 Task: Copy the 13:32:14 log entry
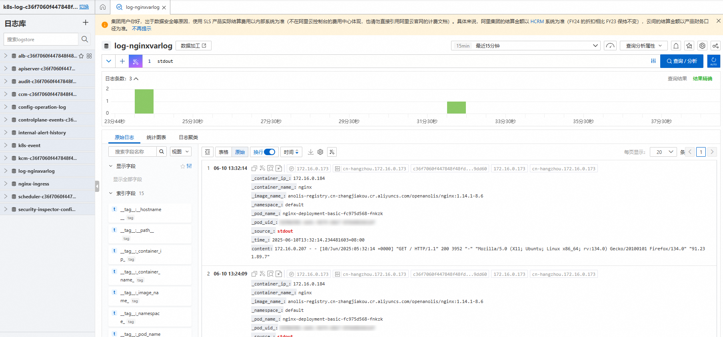point(254,168)
